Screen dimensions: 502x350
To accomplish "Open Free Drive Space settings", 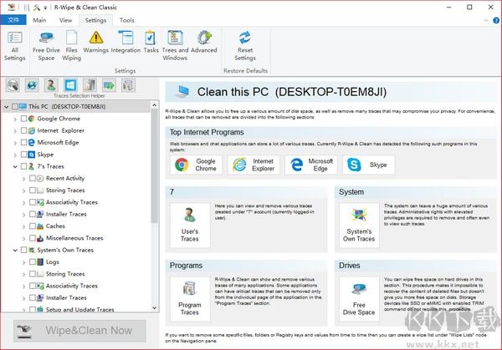I will (46, 46).
